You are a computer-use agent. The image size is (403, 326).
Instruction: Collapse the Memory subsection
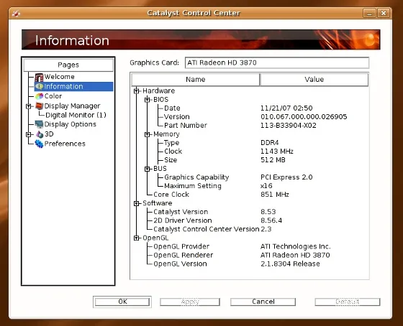[x=148, y=134]
